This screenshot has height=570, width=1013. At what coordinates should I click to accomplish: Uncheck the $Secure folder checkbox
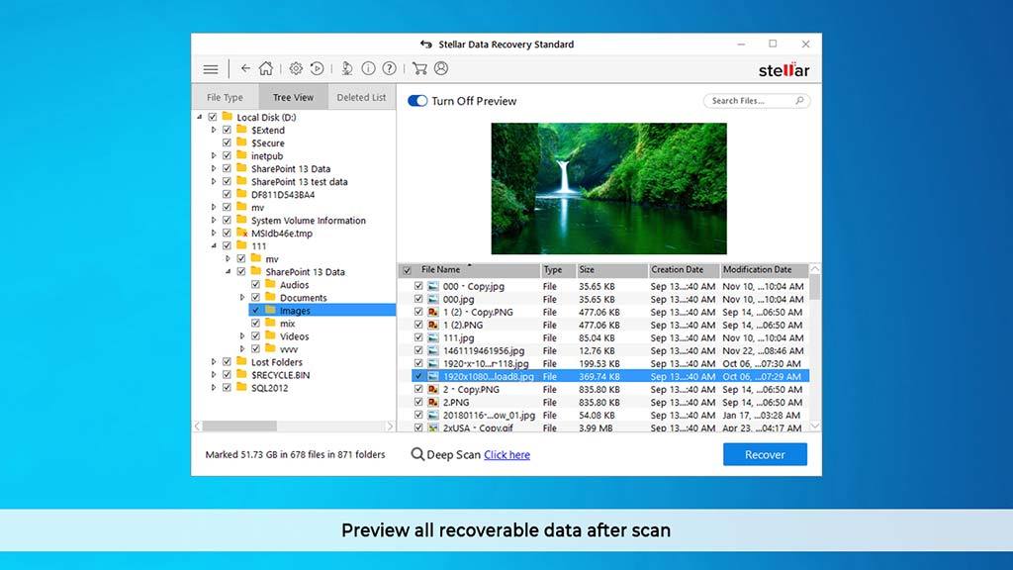click(227, 142)
